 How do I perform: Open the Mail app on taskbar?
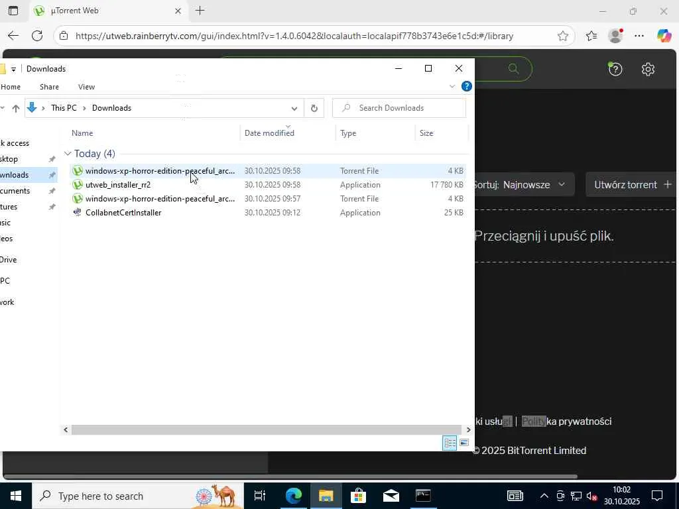click(x=391, y=496)
